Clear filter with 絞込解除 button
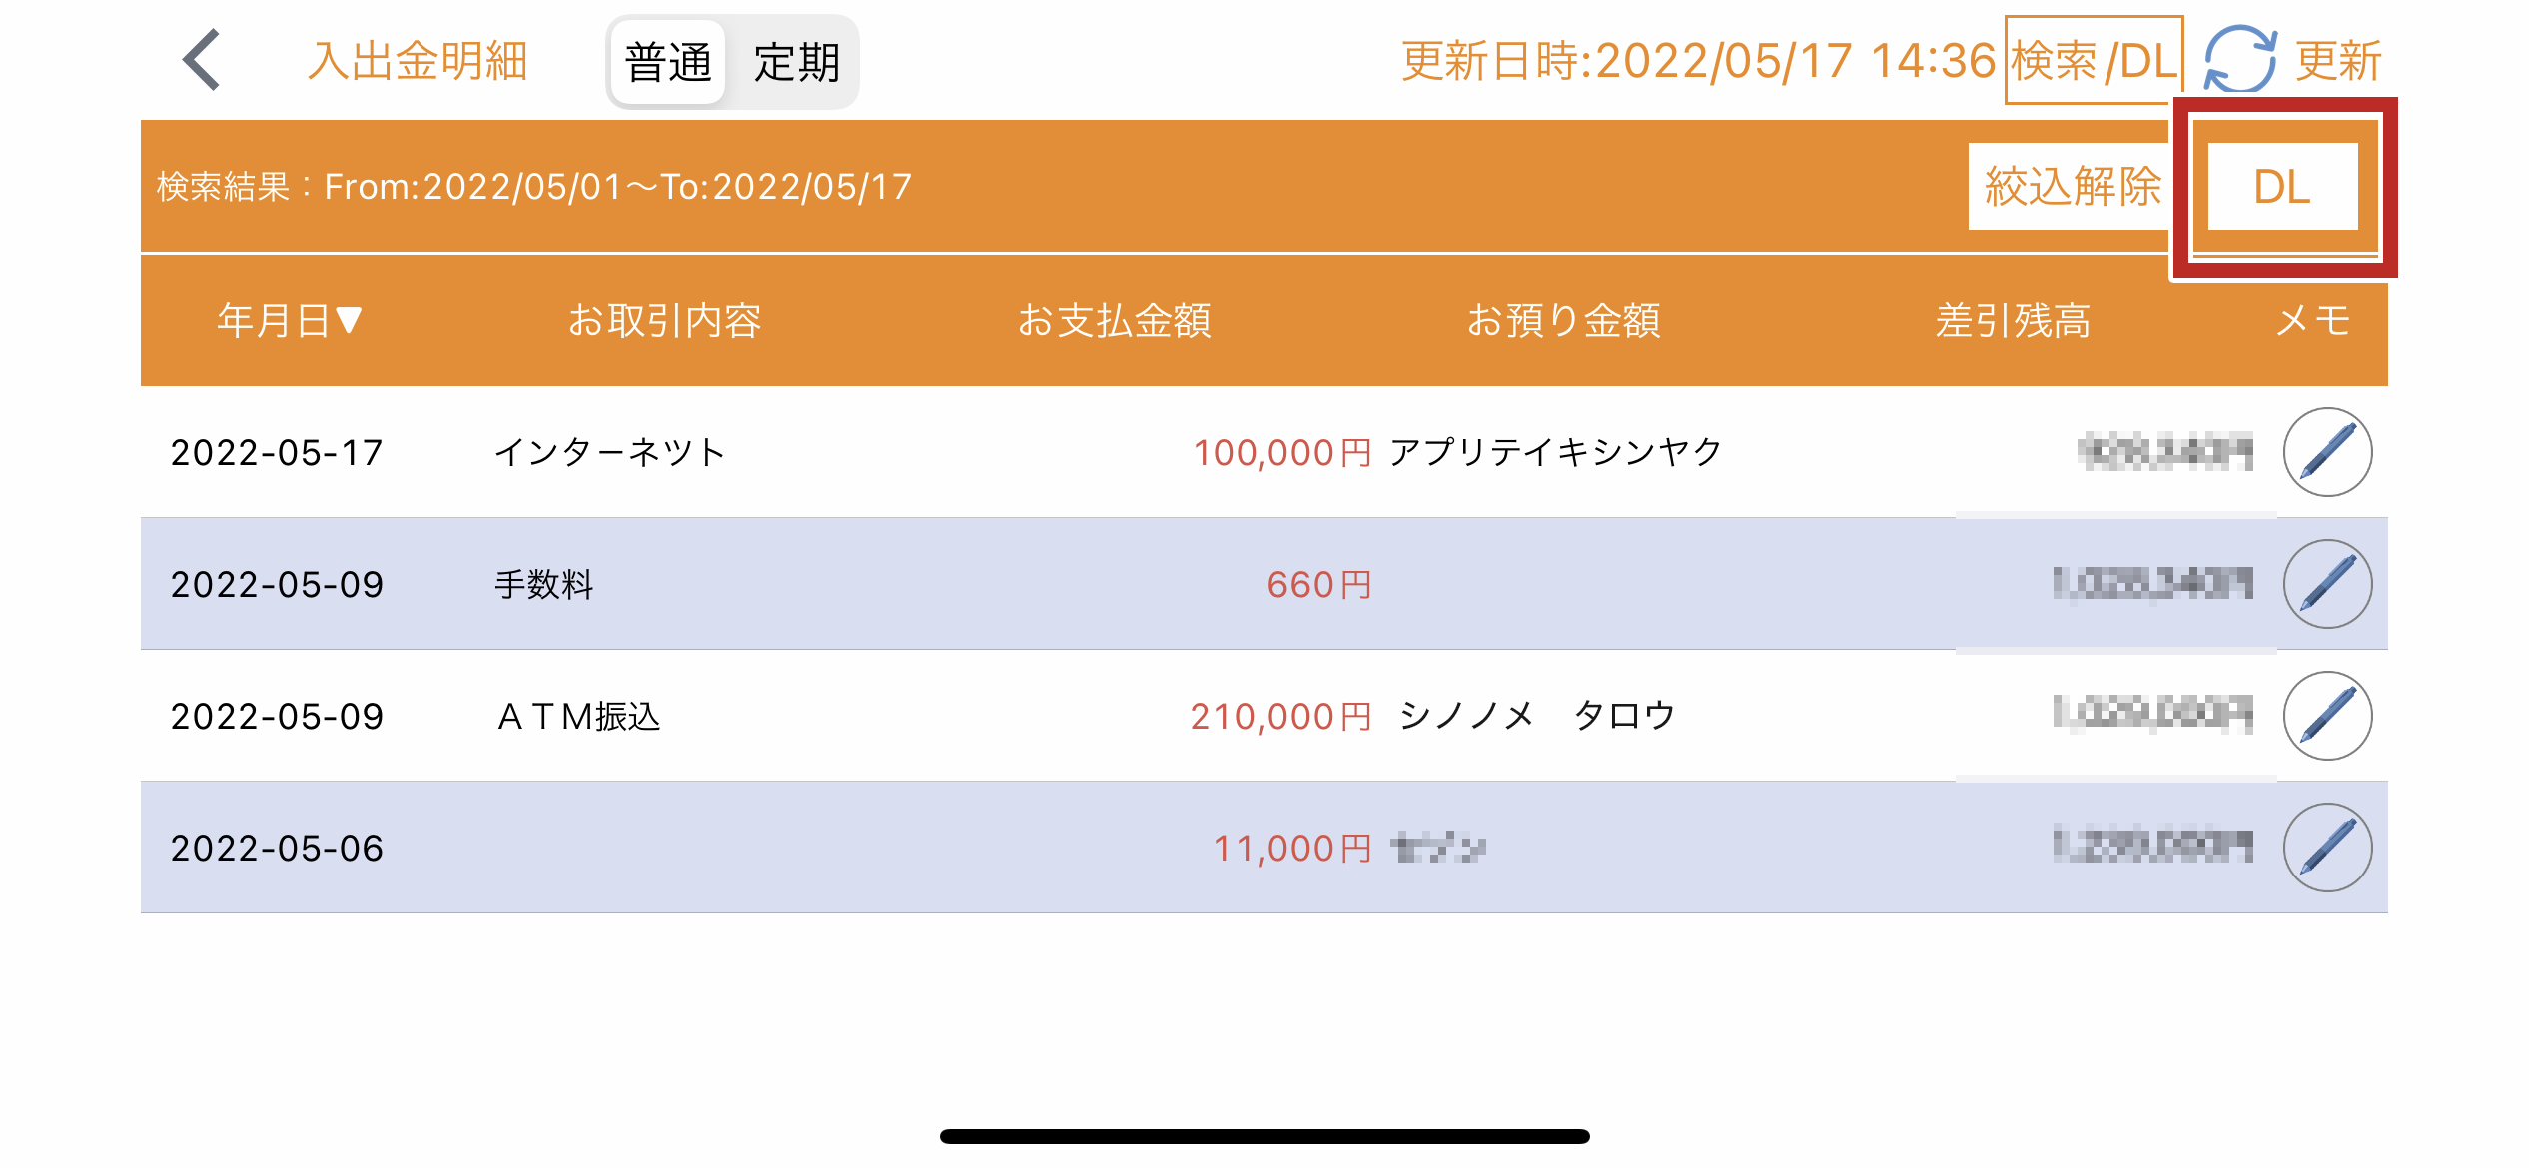The width and height of the screenshot is (2529, 1168). pos(2072,187)
